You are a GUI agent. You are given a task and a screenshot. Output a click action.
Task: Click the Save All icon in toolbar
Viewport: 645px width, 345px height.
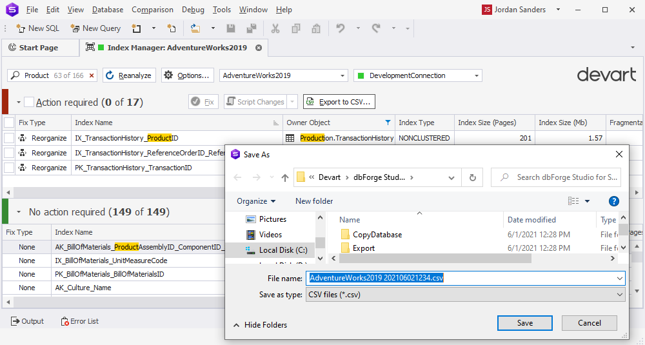point(252,28)
